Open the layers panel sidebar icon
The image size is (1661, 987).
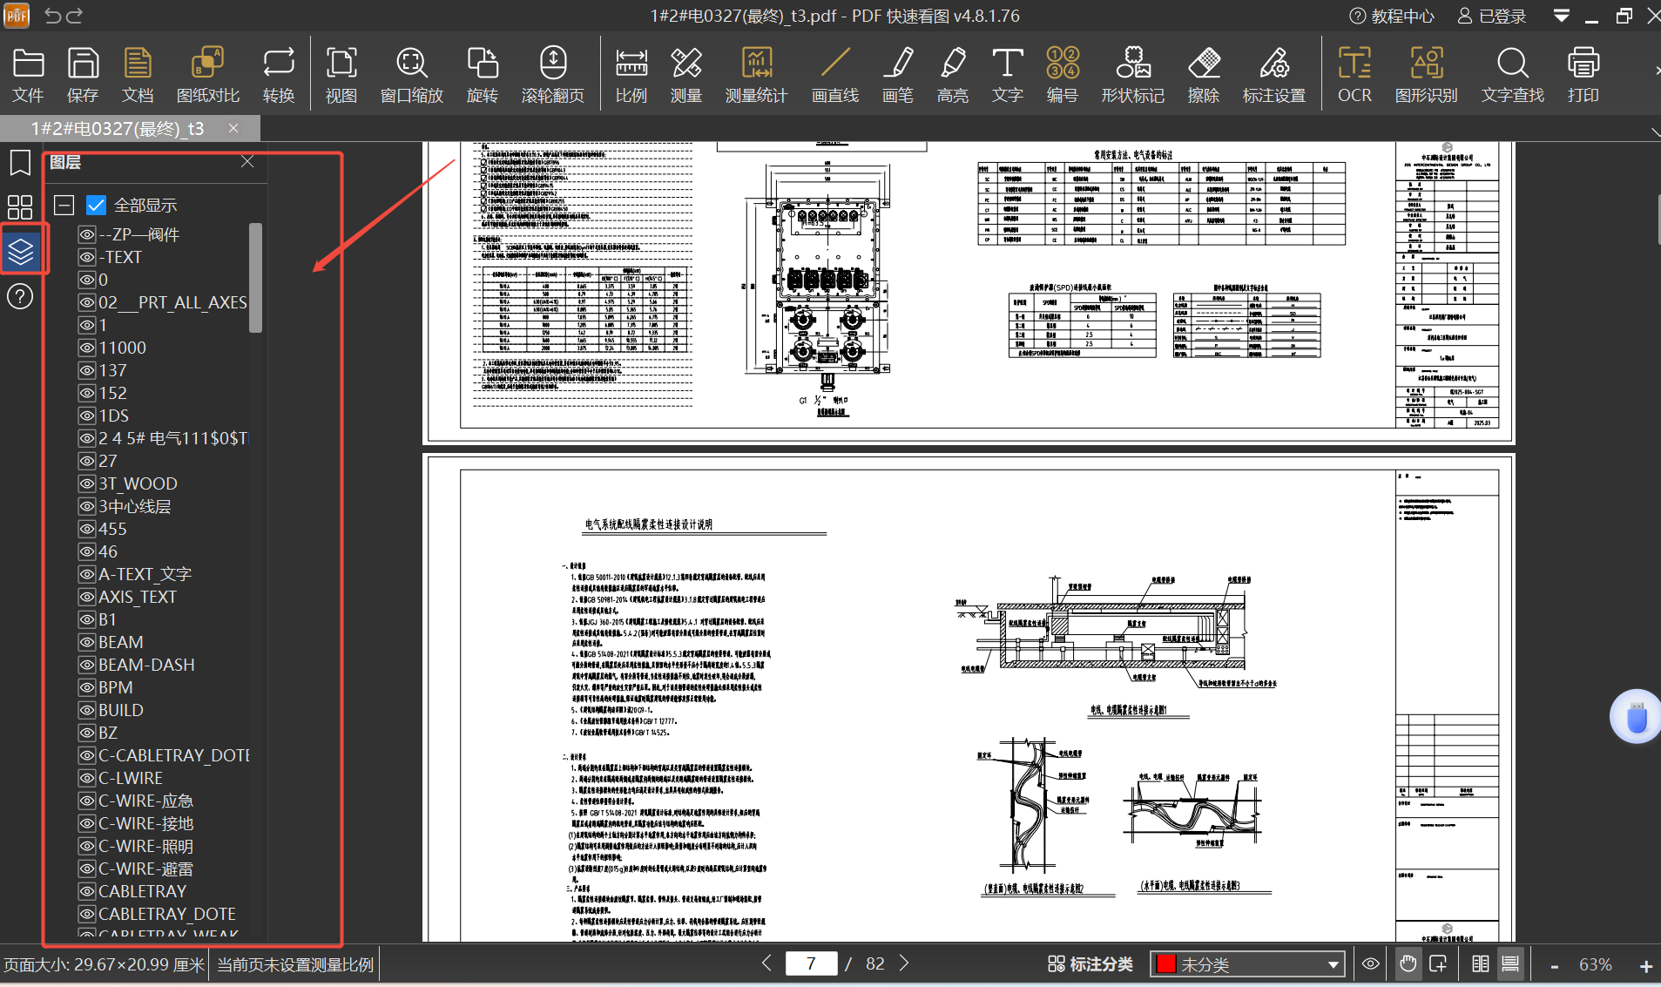click(x=21, y=252)
